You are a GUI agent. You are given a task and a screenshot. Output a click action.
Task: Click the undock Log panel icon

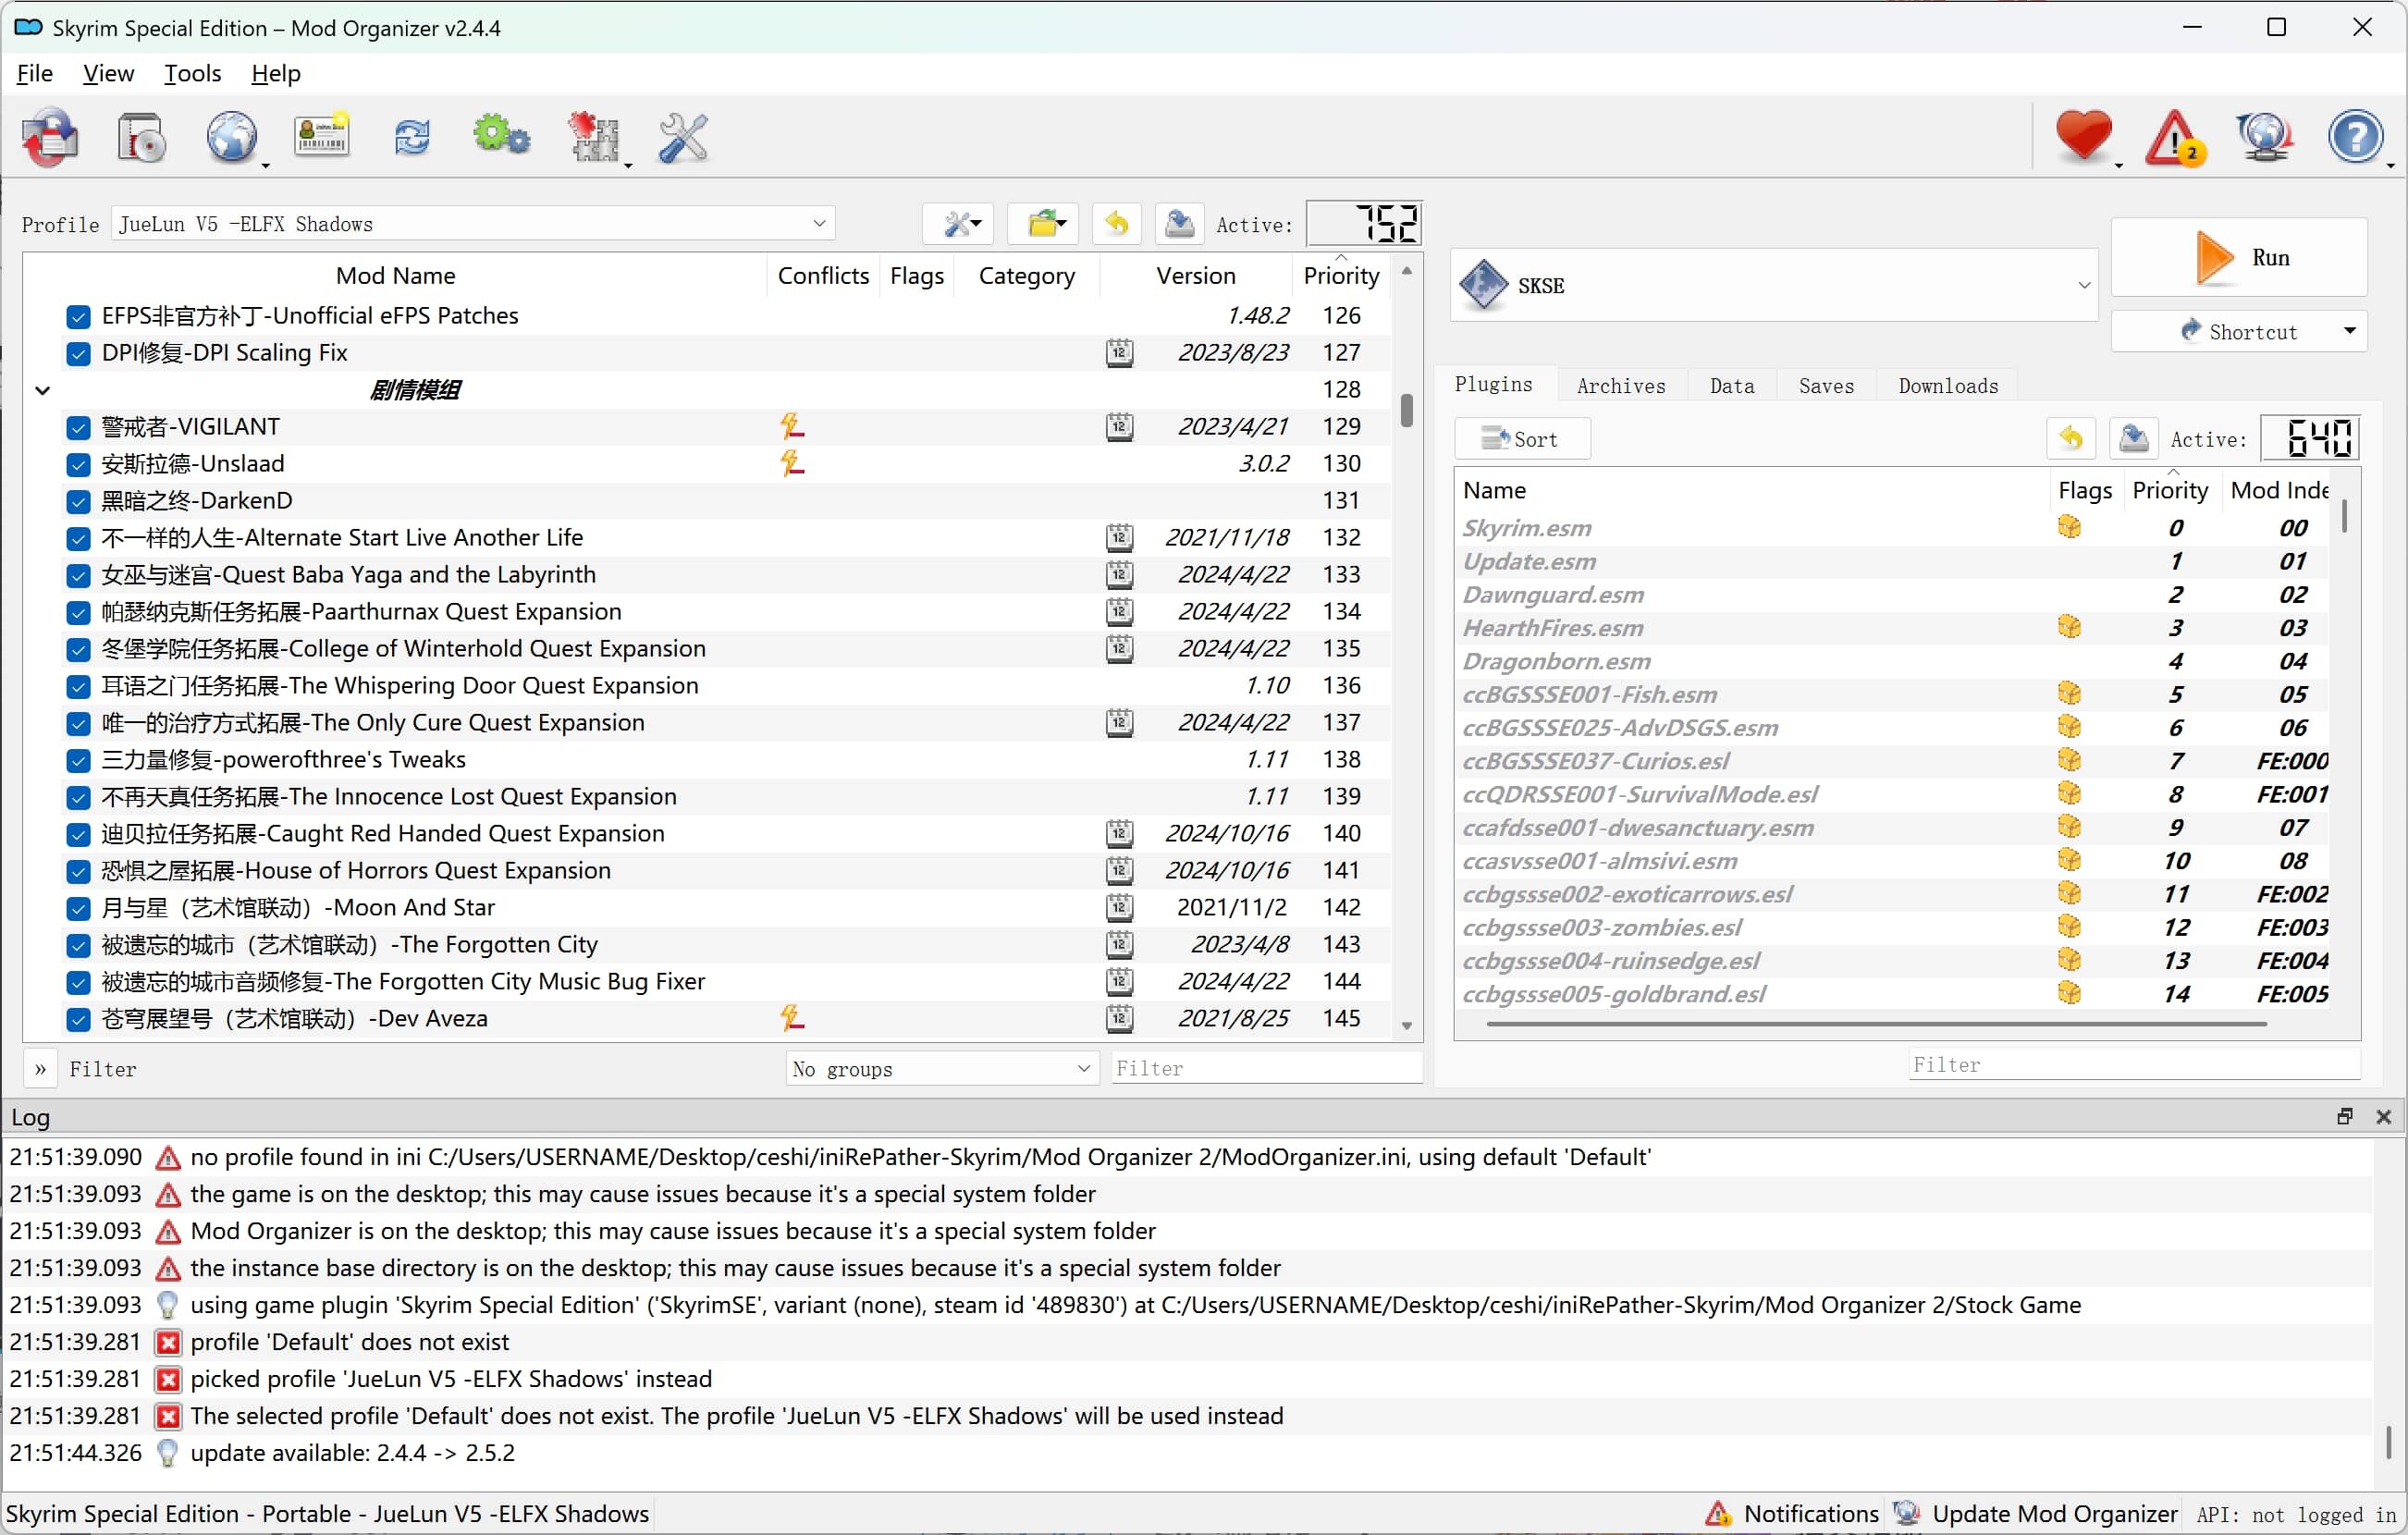[x=2345, y=1116]
